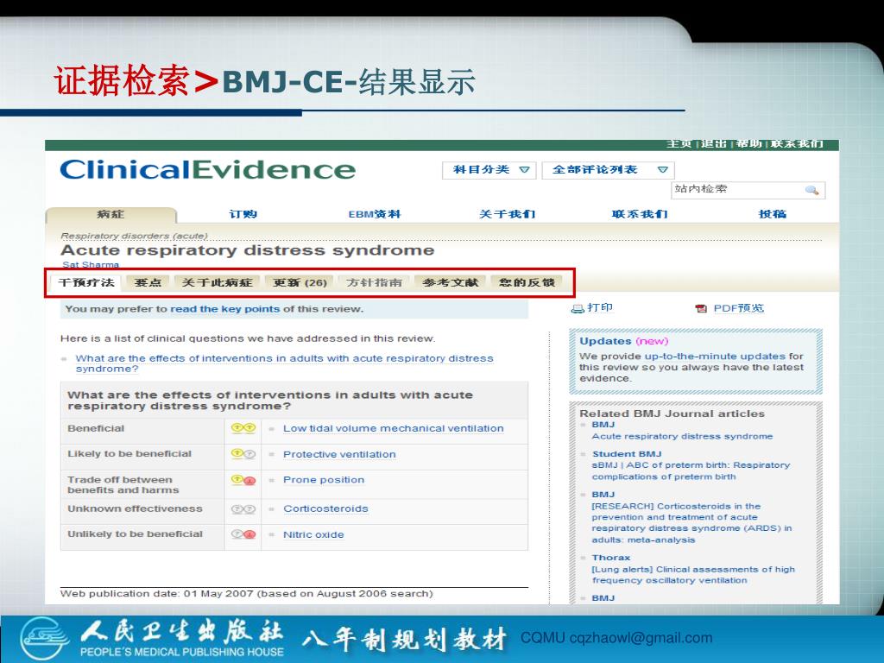Click the PDF icon beside PDF预览
The image size is (884, 663).
point(701,308)
